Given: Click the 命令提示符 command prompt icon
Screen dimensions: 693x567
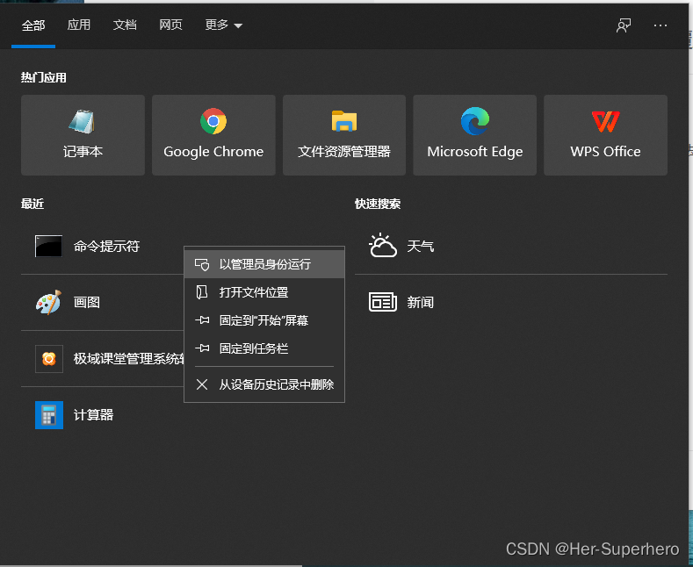Looking at the screenshot, I should point(48,246).
